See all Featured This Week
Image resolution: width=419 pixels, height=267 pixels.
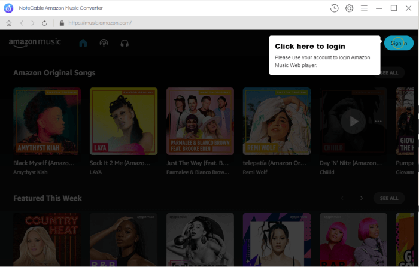coord(389,198)
